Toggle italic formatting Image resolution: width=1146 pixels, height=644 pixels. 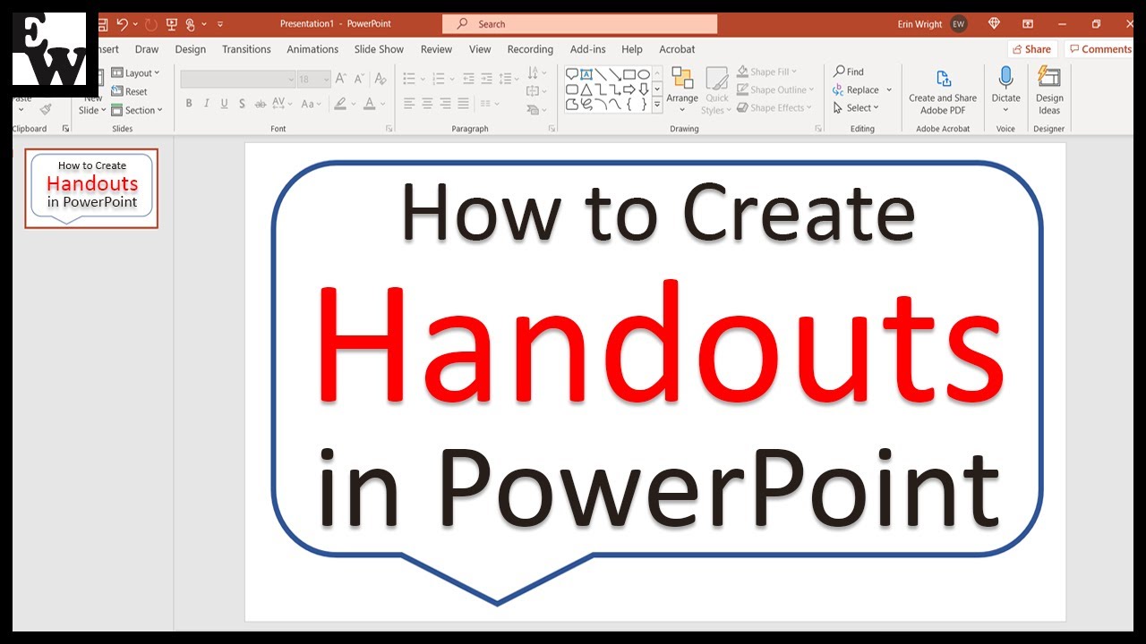coord(207,103)
